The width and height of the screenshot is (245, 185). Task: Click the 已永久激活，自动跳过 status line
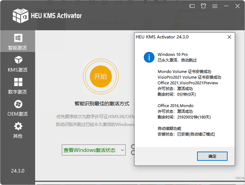pos(177,60)
